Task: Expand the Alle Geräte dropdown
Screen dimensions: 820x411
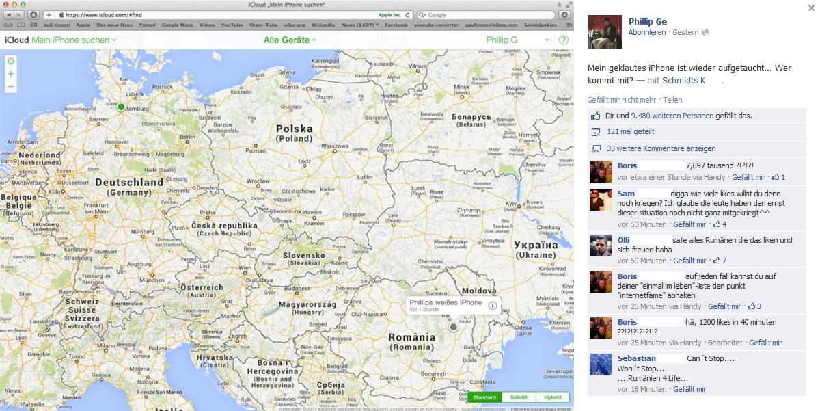Action: 290,40
